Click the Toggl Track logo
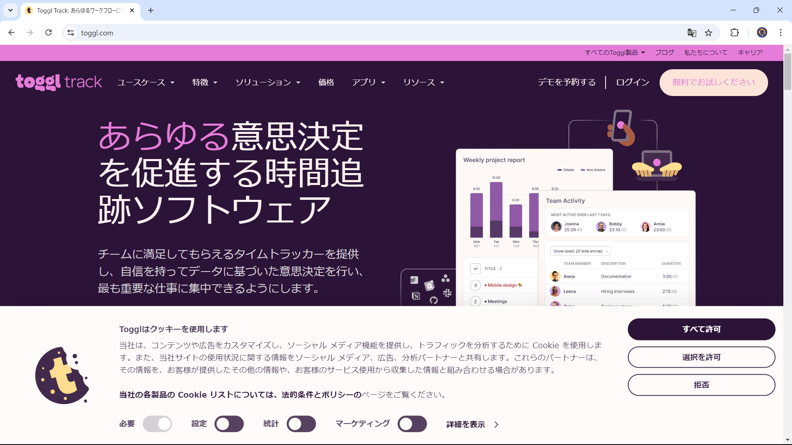Image resolution: width=792 pixels, height=445 pixels. [x=59, y=82]
